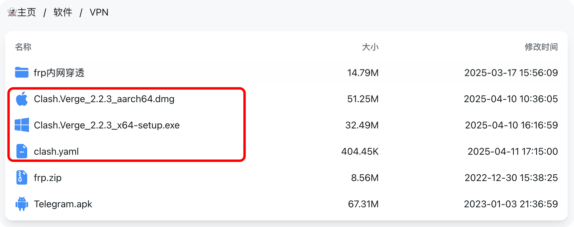This screenshot has width=574, height=227.
Task: Open the frp内网穿透 folder
Action: click(59, 73)
